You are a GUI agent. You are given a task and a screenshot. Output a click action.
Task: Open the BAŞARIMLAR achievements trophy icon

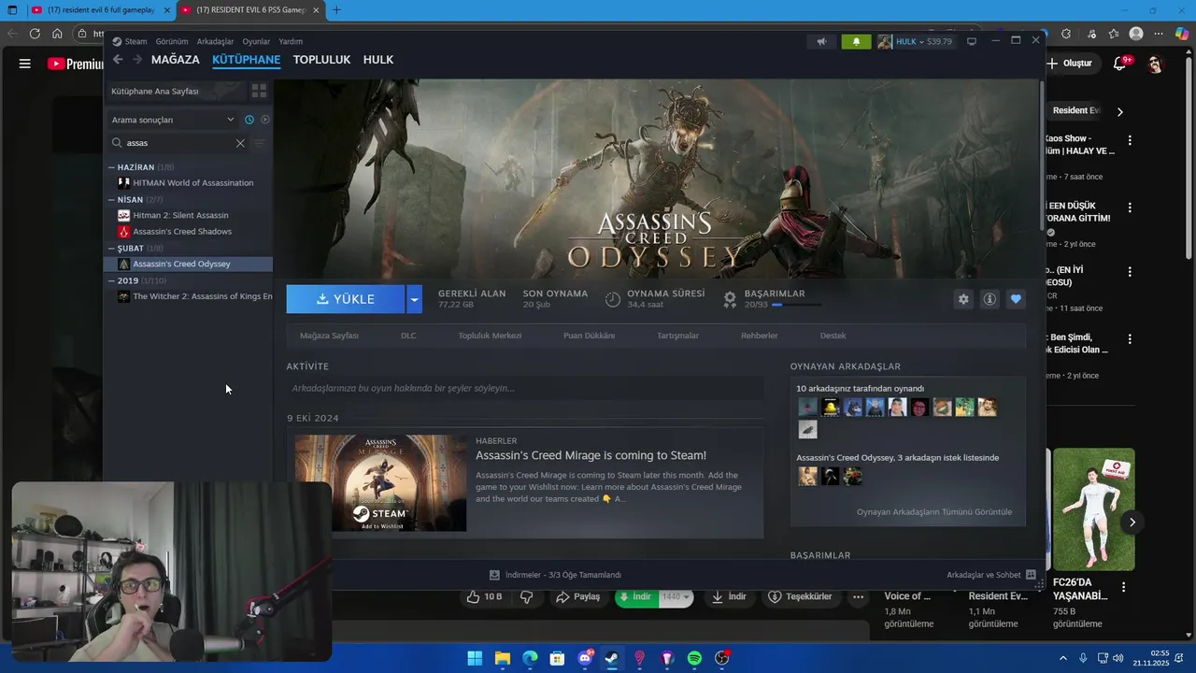[x=730, y=299]
